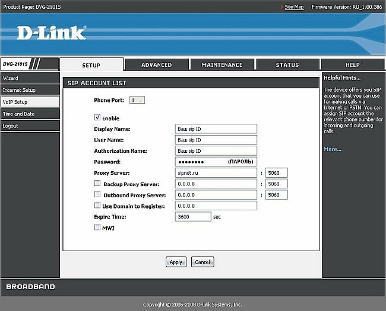Select Time and Date sidebar entry
Viewport: 386px width, 311px height.
(x=30, y=114)
